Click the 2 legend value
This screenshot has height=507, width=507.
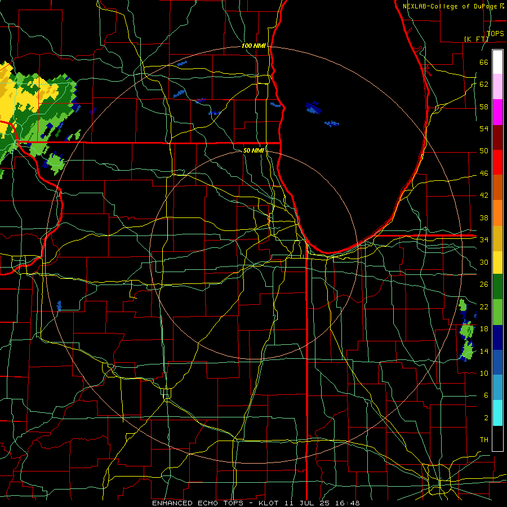tap(486, 417)
